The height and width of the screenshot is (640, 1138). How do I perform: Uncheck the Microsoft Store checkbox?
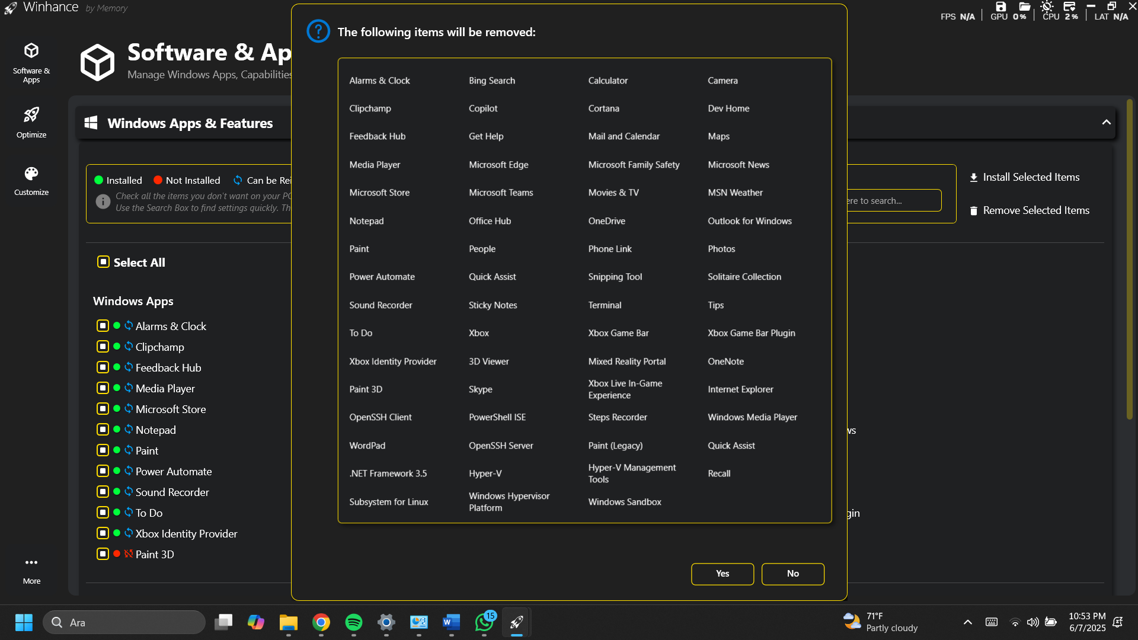[x=103, y=409]
